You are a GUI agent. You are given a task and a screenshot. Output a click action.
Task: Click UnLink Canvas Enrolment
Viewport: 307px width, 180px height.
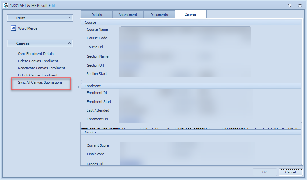(38, 75)
